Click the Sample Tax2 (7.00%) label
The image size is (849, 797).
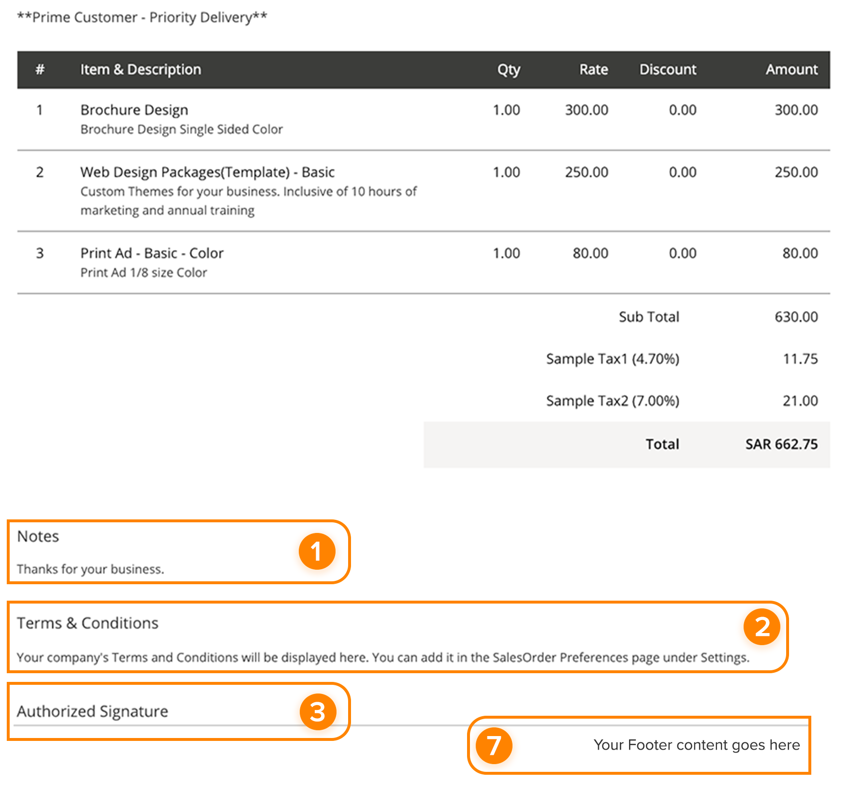click(612, 401)
